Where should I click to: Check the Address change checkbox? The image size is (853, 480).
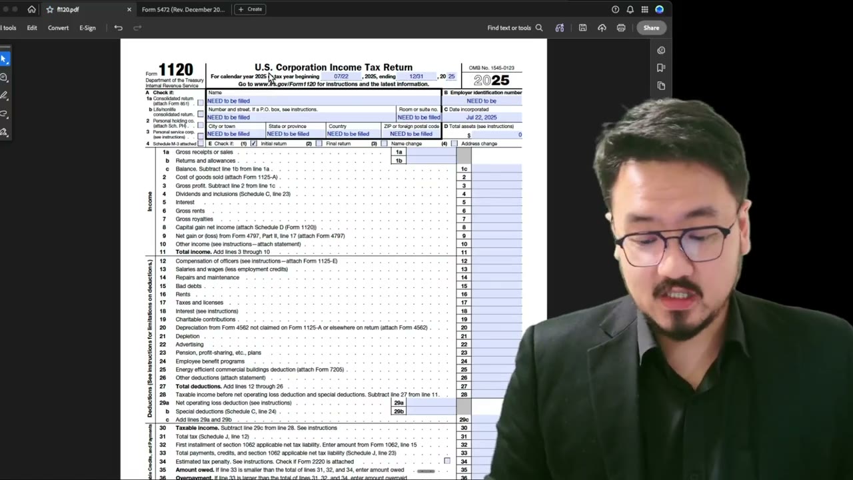[454, 143]
